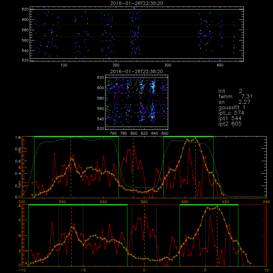Click the orange peak marker near 605 in profile plot
This screenshot has height=273, width=273.
point(195,138)
